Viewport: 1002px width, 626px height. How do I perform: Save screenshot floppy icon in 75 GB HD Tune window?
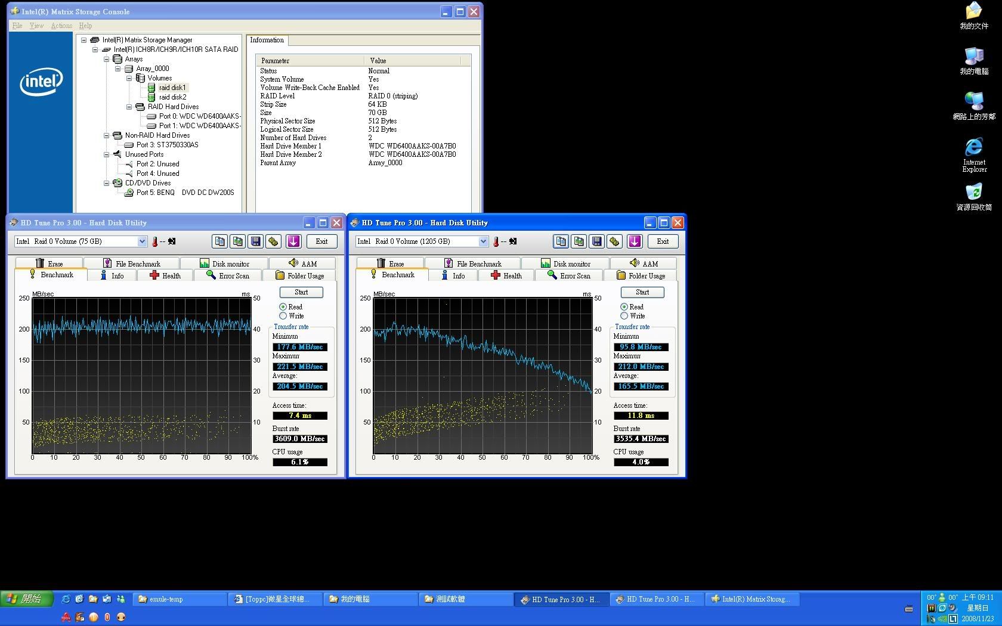tap(255, 241)
